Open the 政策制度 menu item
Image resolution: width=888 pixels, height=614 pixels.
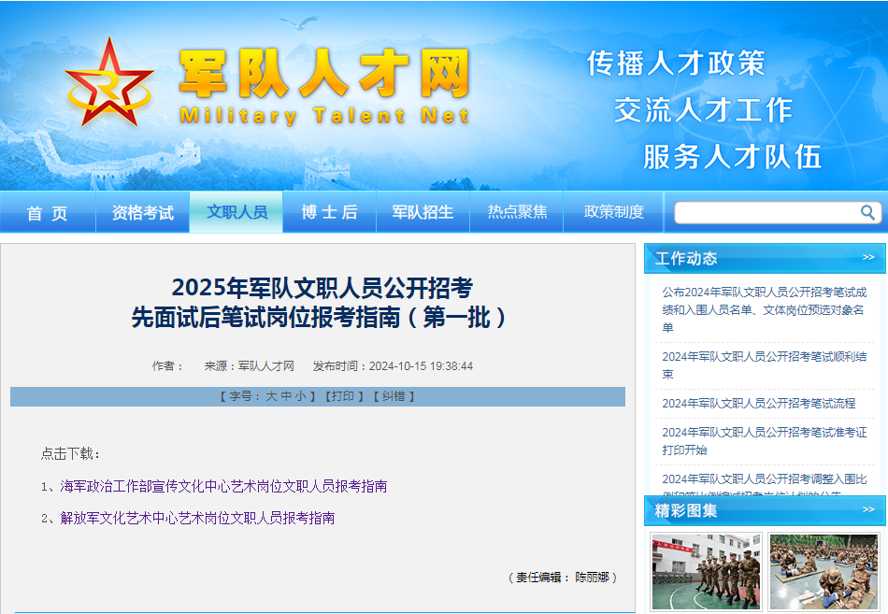[613, 212]
